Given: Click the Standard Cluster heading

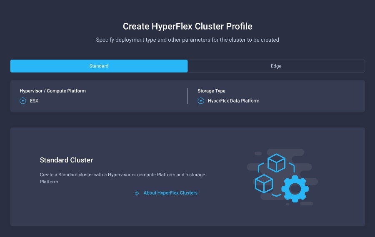Looking at the screenshot, I should [x=66, y=160].
